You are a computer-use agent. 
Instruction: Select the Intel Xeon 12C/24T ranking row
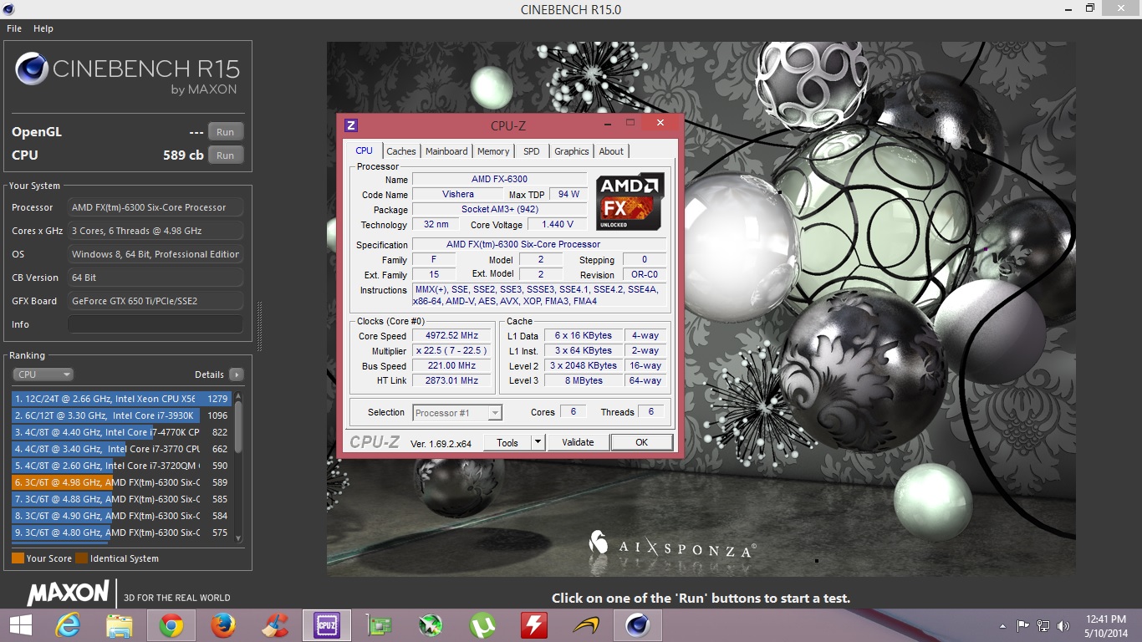pyautogui.click(x=122, y=399)
